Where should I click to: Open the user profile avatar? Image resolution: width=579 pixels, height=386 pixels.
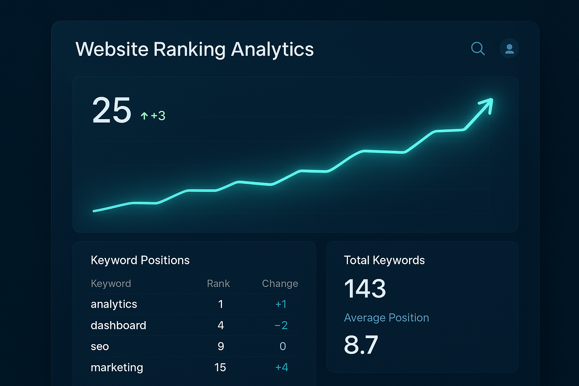509,49
